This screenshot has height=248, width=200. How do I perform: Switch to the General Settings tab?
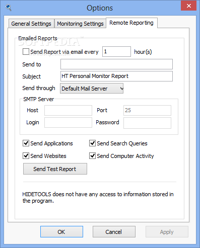(31, 24)
